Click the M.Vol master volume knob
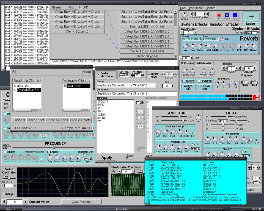264x211 pixels. click(185, 15)
